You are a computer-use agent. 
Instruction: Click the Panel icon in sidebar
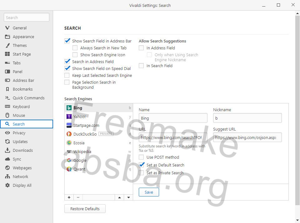[7, 72]
